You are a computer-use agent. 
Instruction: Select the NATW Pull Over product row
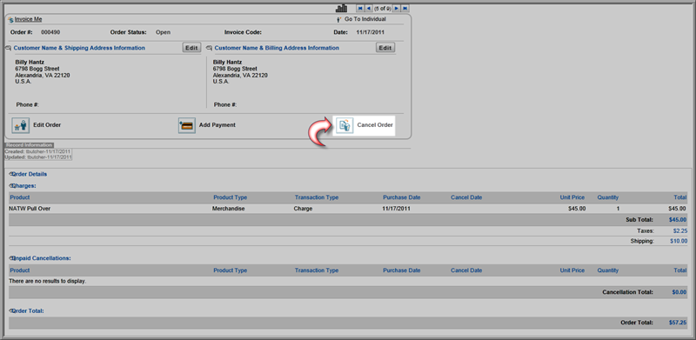[x=348, y=209]
